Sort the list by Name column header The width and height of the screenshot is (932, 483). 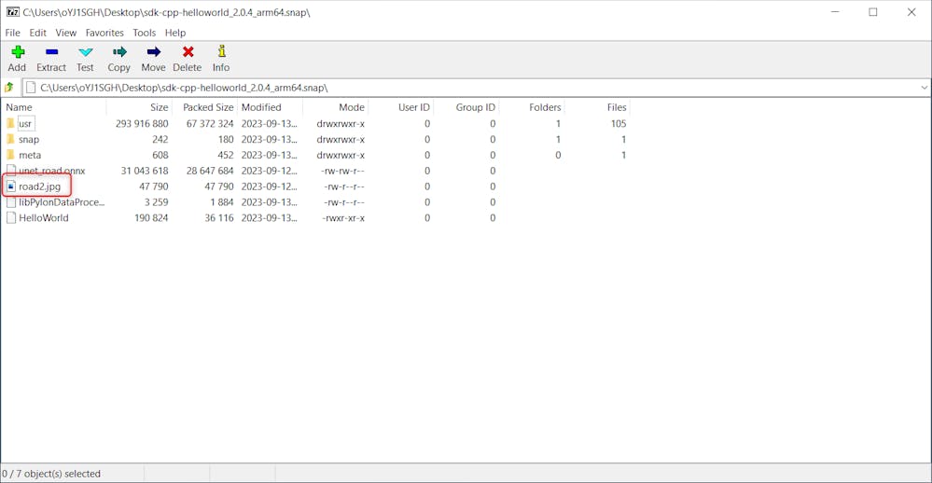pos(20,107)
